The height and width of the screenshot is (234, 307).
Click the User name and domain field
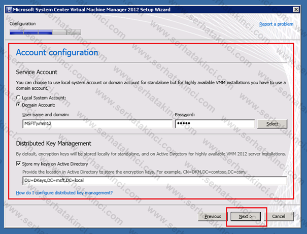click(97, 124)
